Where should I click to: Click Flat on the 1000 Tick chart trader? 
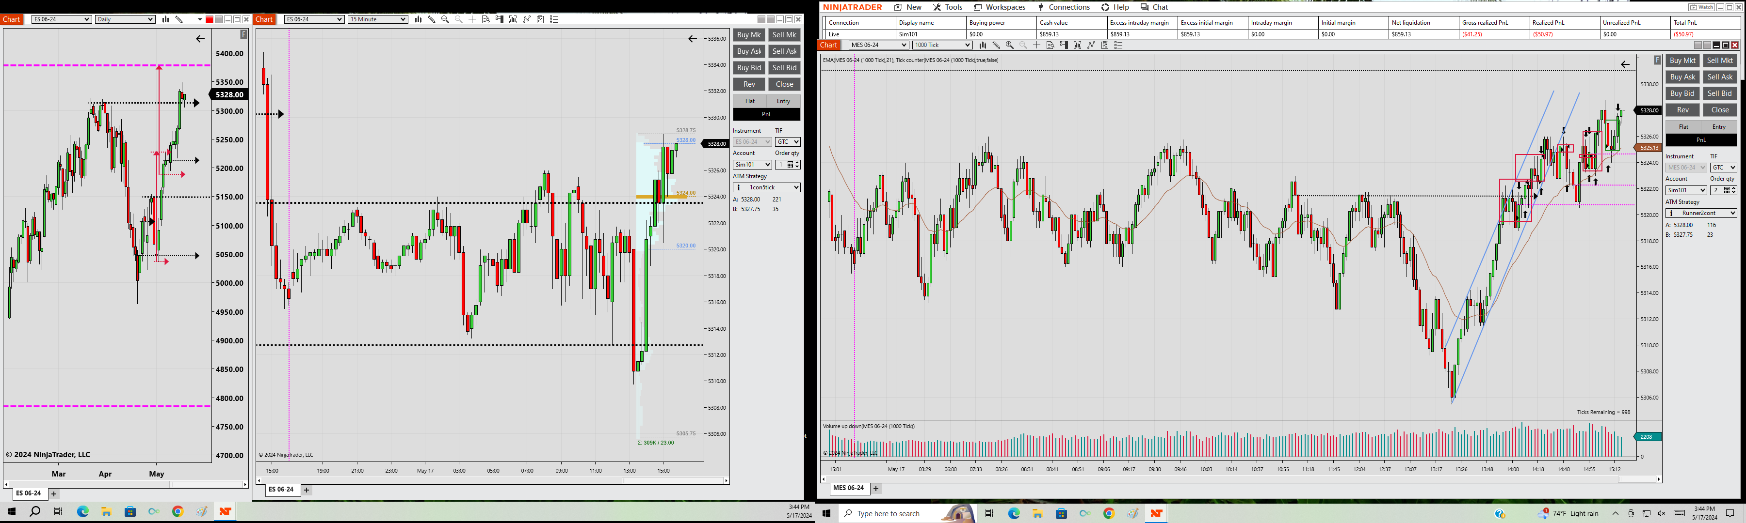tap(1683, 127)
